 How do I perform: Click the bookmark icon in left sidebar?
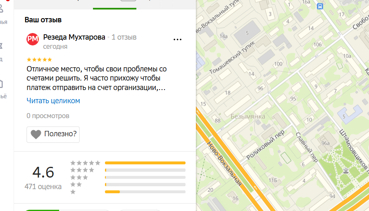click(1, 46)
